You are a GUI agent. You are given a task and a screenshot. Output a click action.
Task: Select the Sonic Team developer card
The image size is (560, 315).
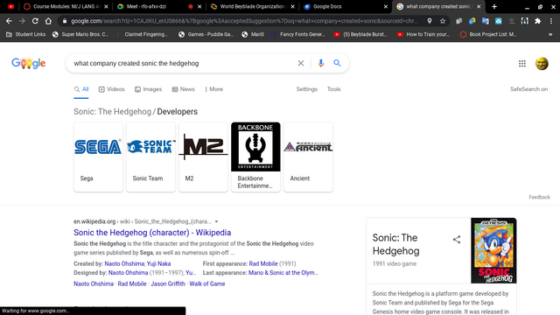tap(150, 157)
